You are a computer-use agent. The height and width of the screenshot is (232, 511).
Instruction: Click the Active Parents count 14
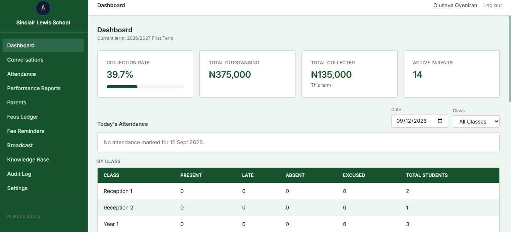418,75
